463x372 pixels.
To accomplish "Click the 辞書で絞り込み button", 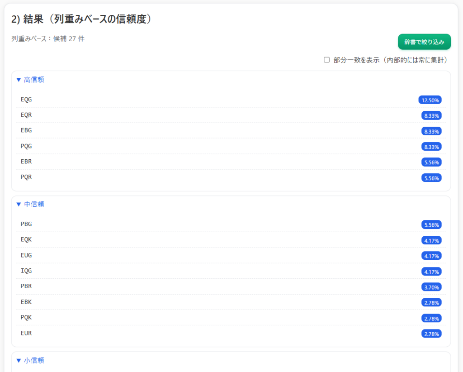I will pos(424,42).
